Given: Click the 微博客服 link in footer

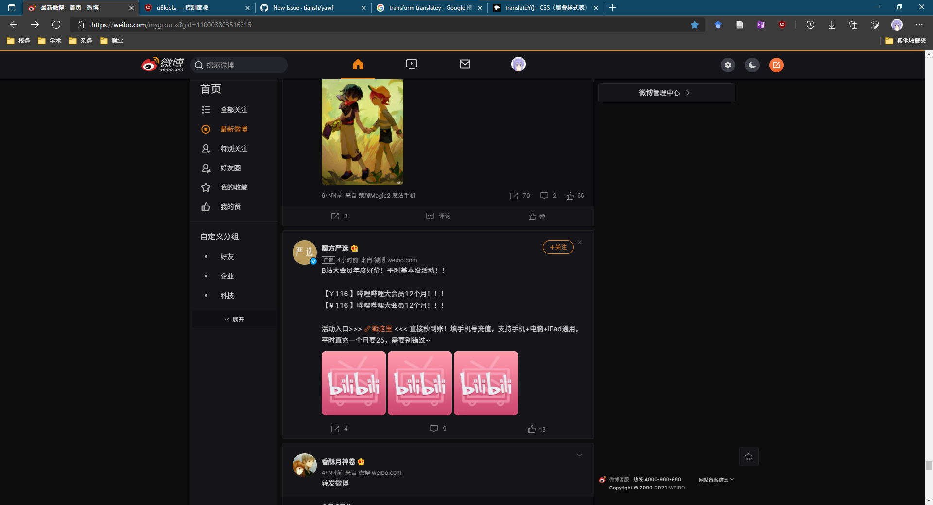Looking at the screenshot, I should 619,480.
